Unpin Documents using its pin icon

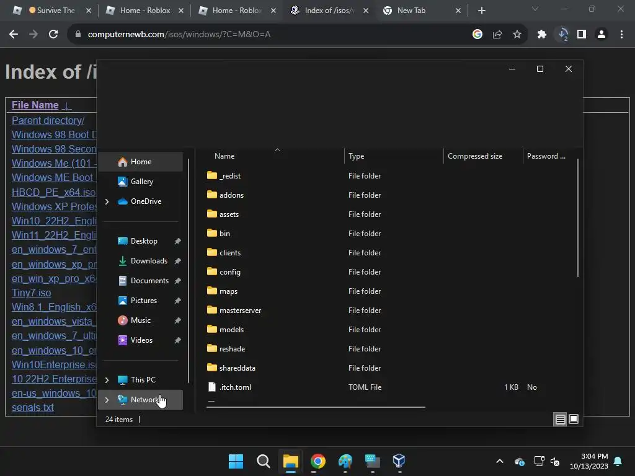point(177,281)
